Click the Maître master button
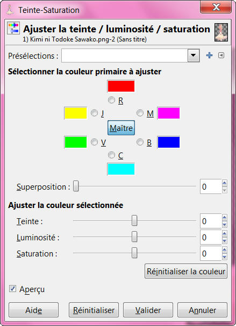This screenshot has height=326, width=236. 121,128
